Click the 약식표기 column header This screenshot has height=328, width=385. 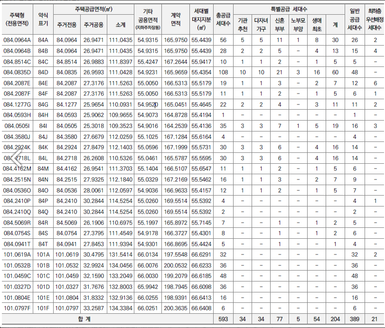pyautogui.click(x=43, y=19)
